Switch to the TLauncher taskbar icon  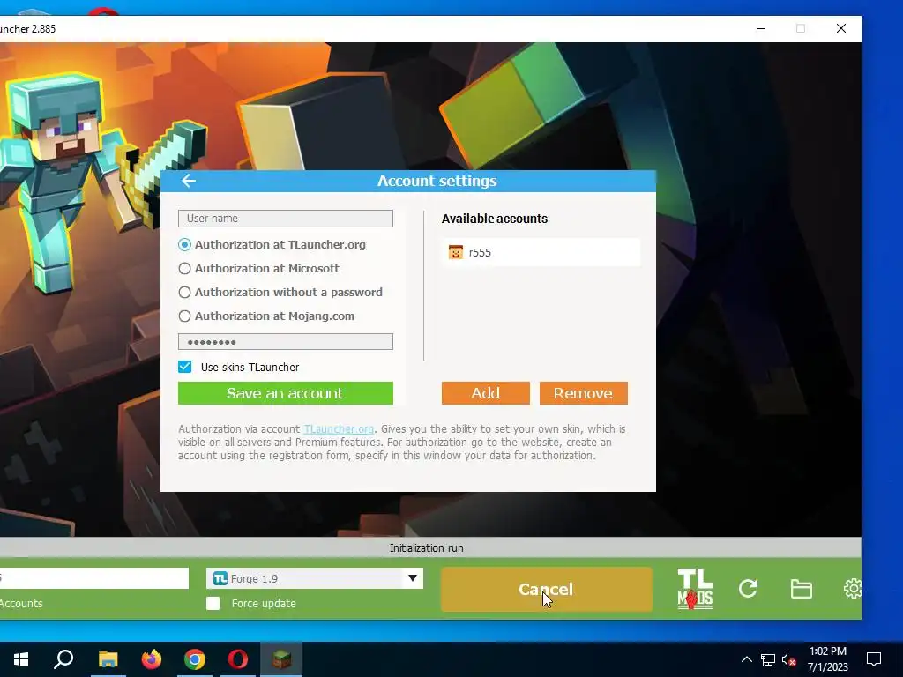pyautogui.click(x=281, y=659)
